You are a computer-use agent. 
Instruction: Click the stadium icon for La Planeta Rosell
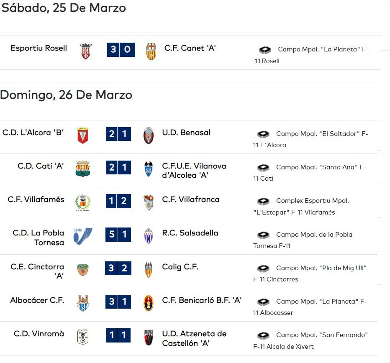click(265, 50)
